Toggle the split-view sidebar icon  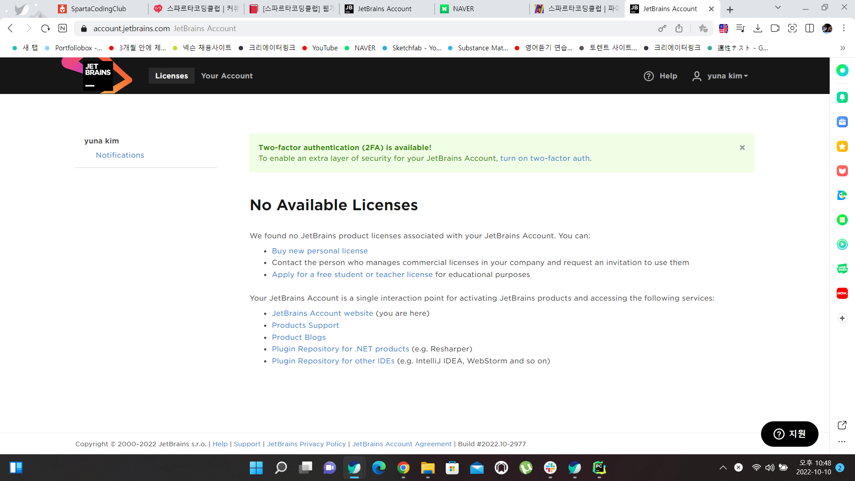coord(810,29)
